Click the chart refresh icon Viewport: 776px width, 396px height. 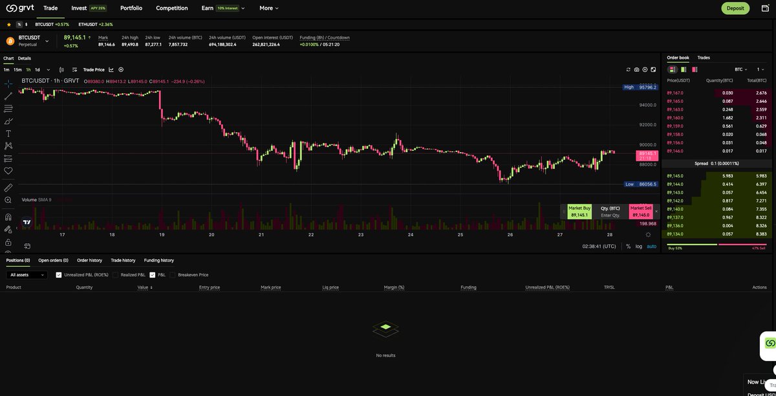tap(628, 69)
